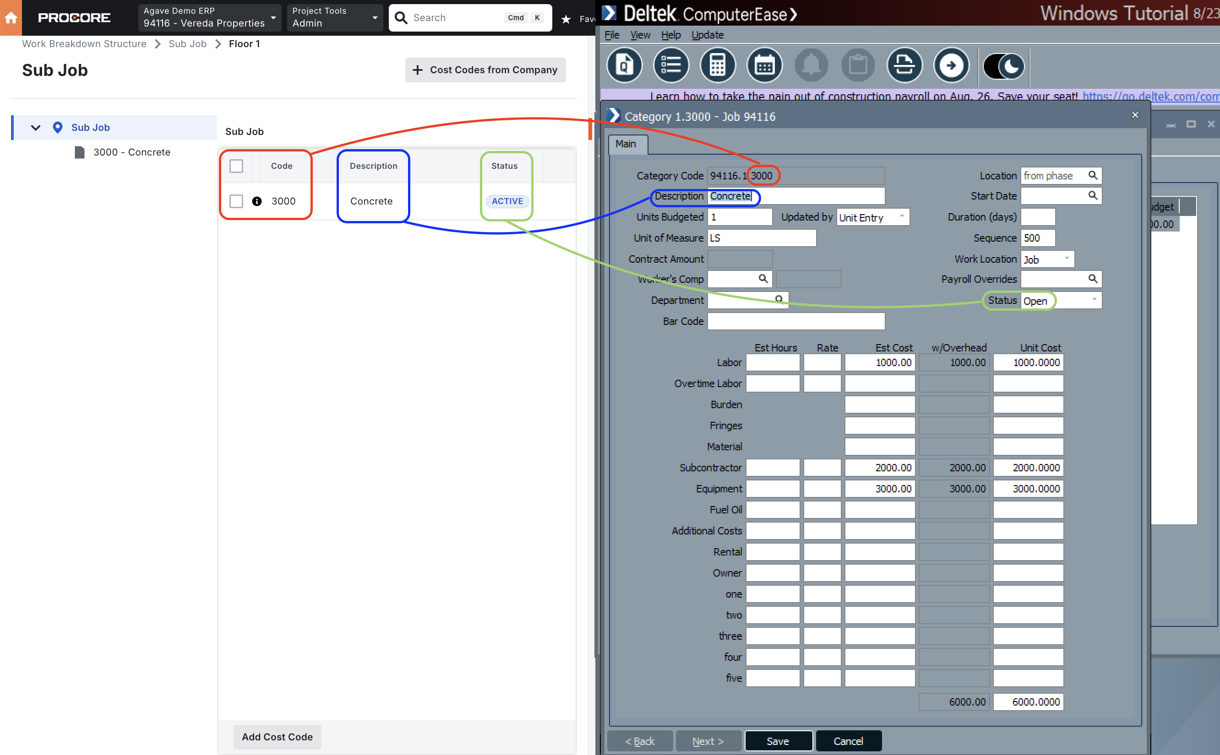Open the list toolbar icon in ComputerEase

tap(671, 65)
